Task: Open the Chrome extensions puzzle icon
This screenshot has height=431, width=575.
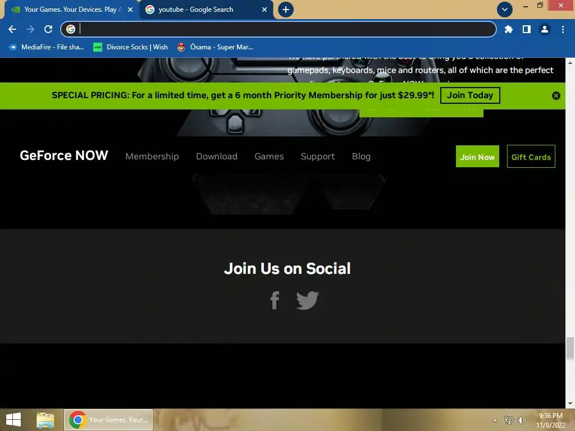Action: (508, 29)
